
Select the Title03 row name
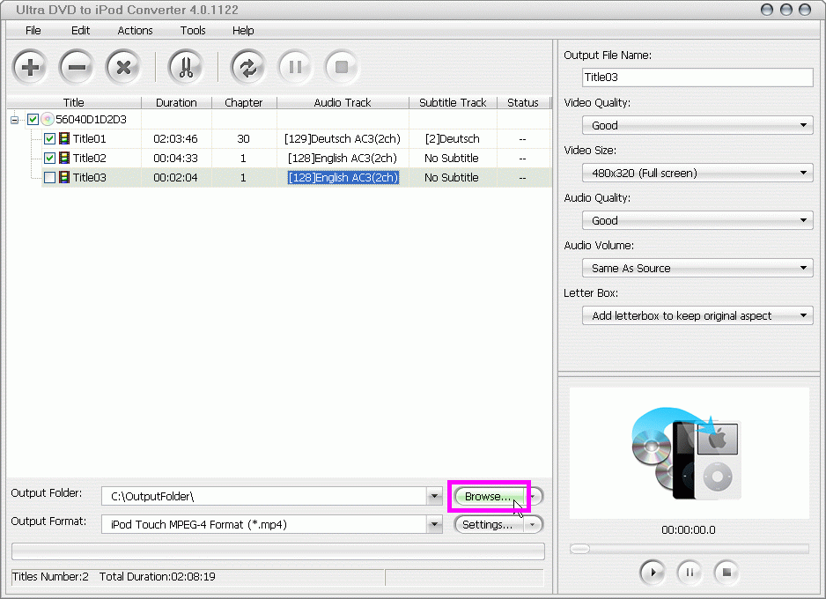(89, 178)
